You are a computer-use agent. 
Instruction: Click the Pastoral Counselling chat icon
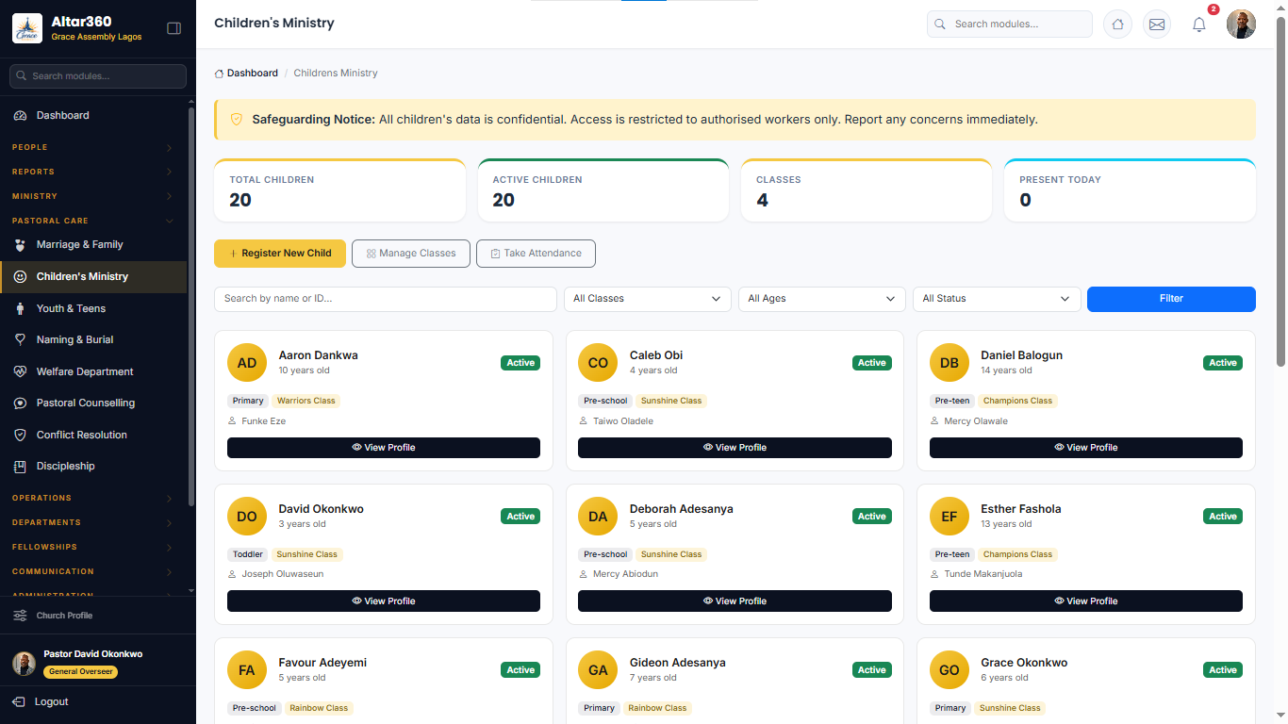20,403
